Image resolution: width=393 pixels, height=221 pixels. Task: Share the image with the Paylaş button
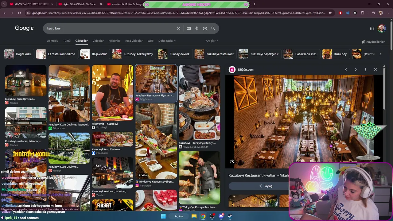[x=266, y=186]
